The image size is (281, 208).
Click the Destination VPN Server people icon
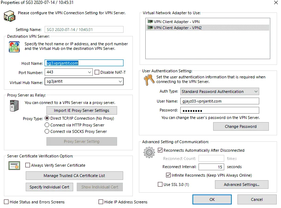tap(14, 47)
